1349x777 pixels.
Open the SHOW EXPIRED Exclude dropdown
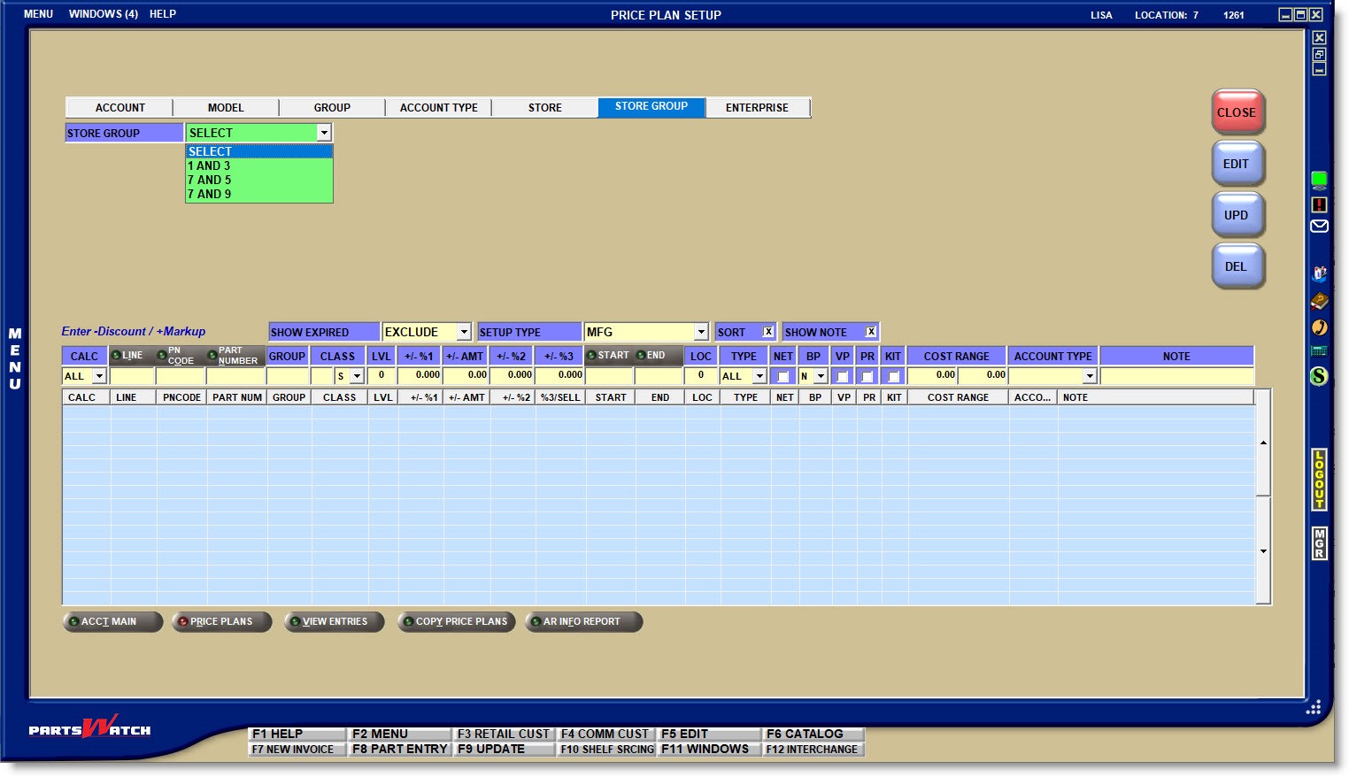[x=463, y=332]
